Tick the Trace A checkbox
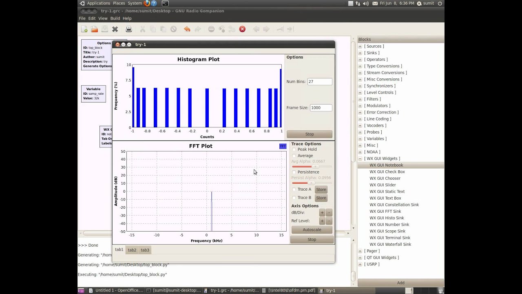The height and width of the screenshot is (294, 522). pos(294,189)
